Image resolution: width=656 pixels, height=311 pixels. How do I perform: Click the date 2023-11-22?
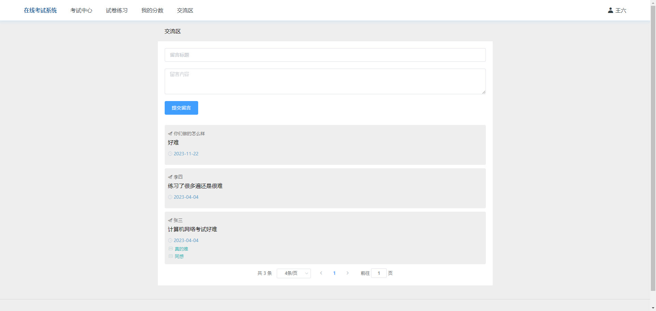(186, 154)
